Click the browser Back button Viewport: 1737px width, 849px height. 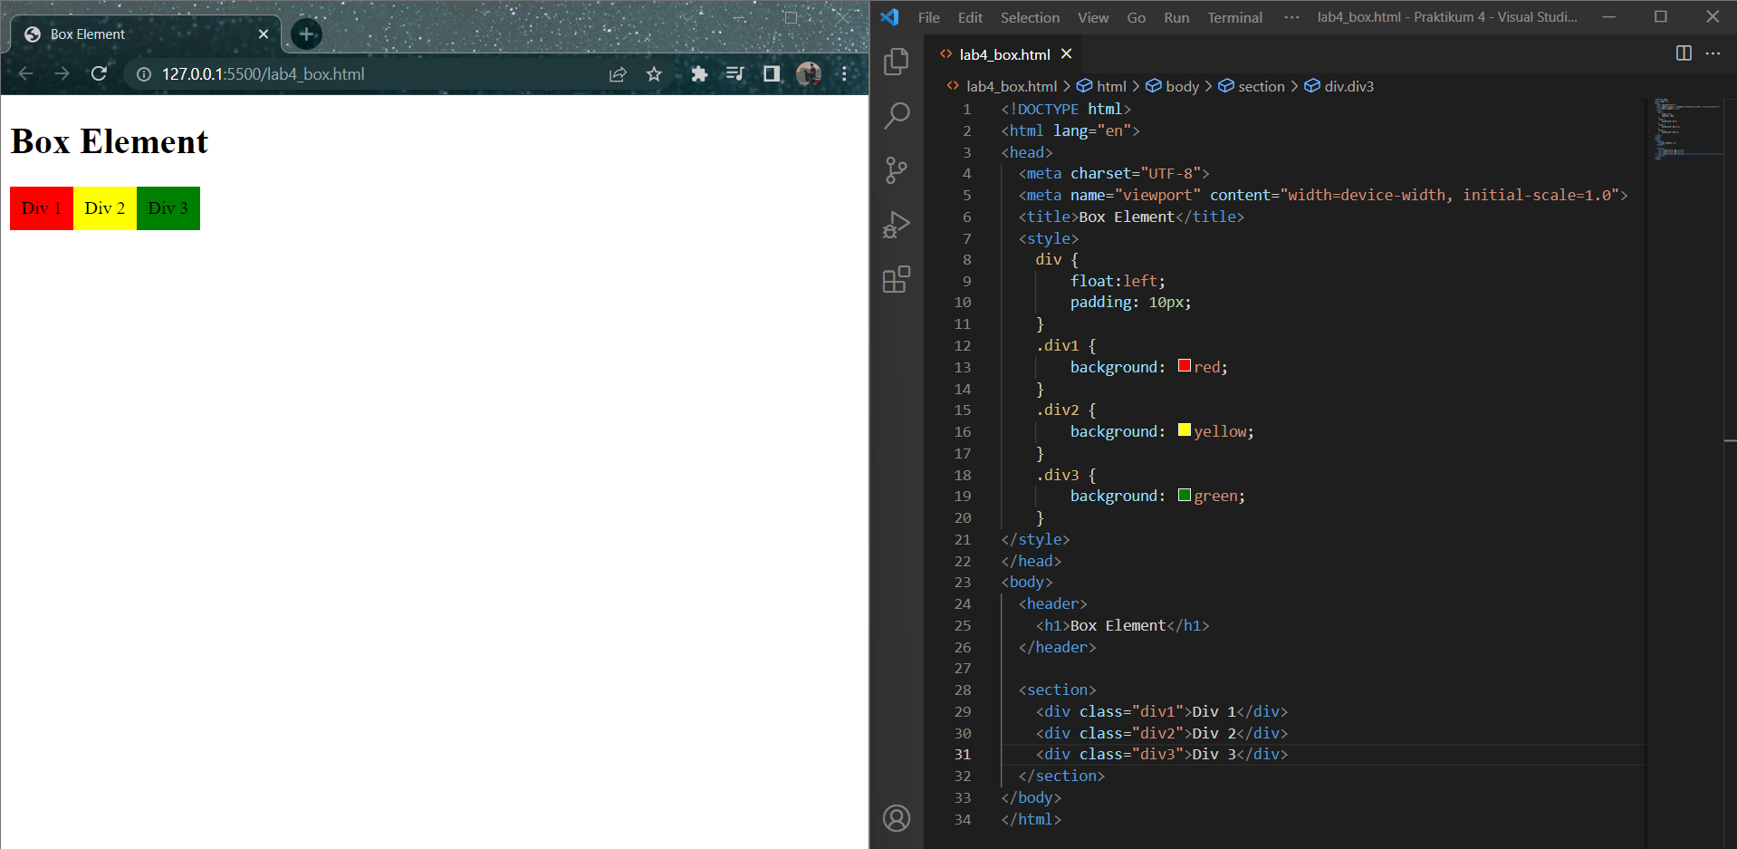tap(24, 74)
